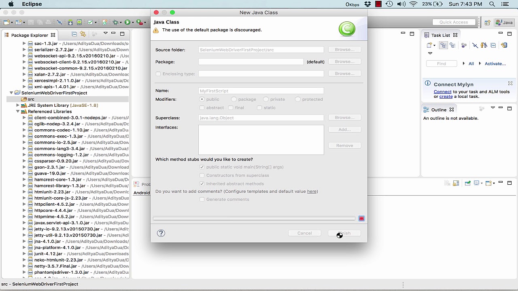Click the Scroll Lock icon in bottom panel

456,183
